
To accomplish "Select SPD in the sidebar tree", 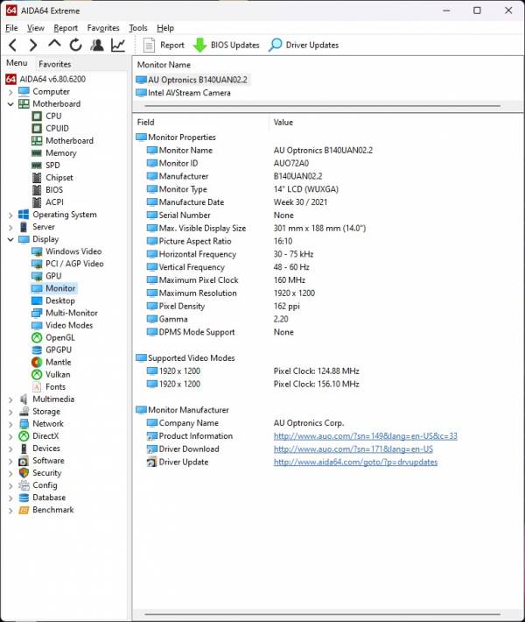I will point(52,166).
